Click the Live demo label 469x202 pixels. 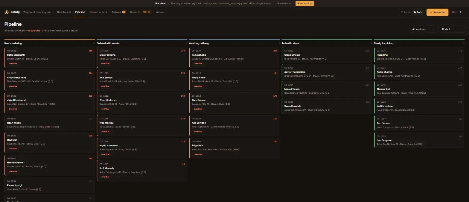click(160, 4)
